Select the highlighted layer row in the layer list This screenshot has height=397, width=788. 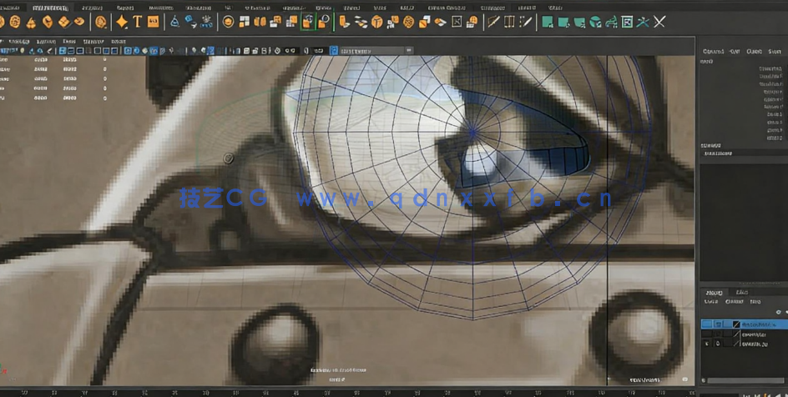[758, 324]
